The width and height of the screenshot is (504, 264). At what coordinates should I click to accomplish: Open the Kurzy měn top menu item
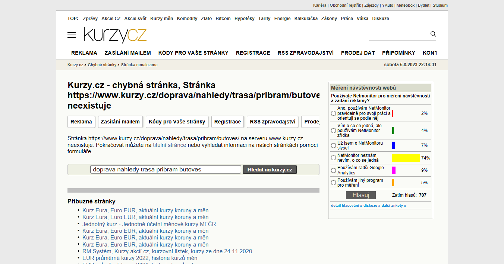click(161, 19)
